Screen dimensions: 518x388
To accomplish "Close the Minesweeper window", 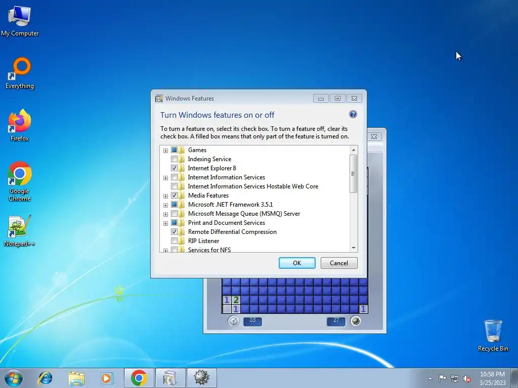I will click(x=374, y=136).
